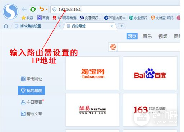Open the 網易 NetEase tile
The height and width of the screenshot is (132, 184).
[x=93, y=110]
